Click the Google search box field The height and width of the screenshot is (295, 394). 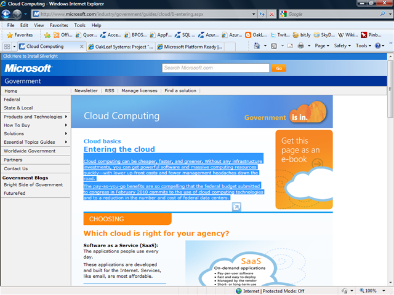[x=333, y=14]
